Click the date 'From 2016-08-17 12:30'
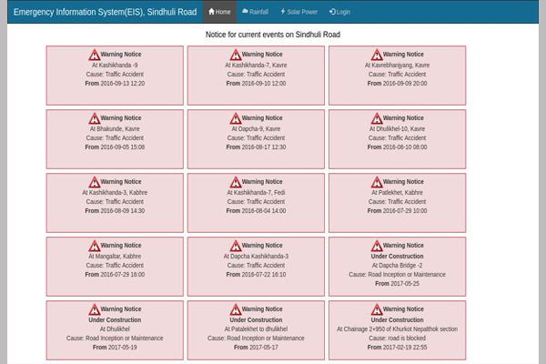 [256, 147]
